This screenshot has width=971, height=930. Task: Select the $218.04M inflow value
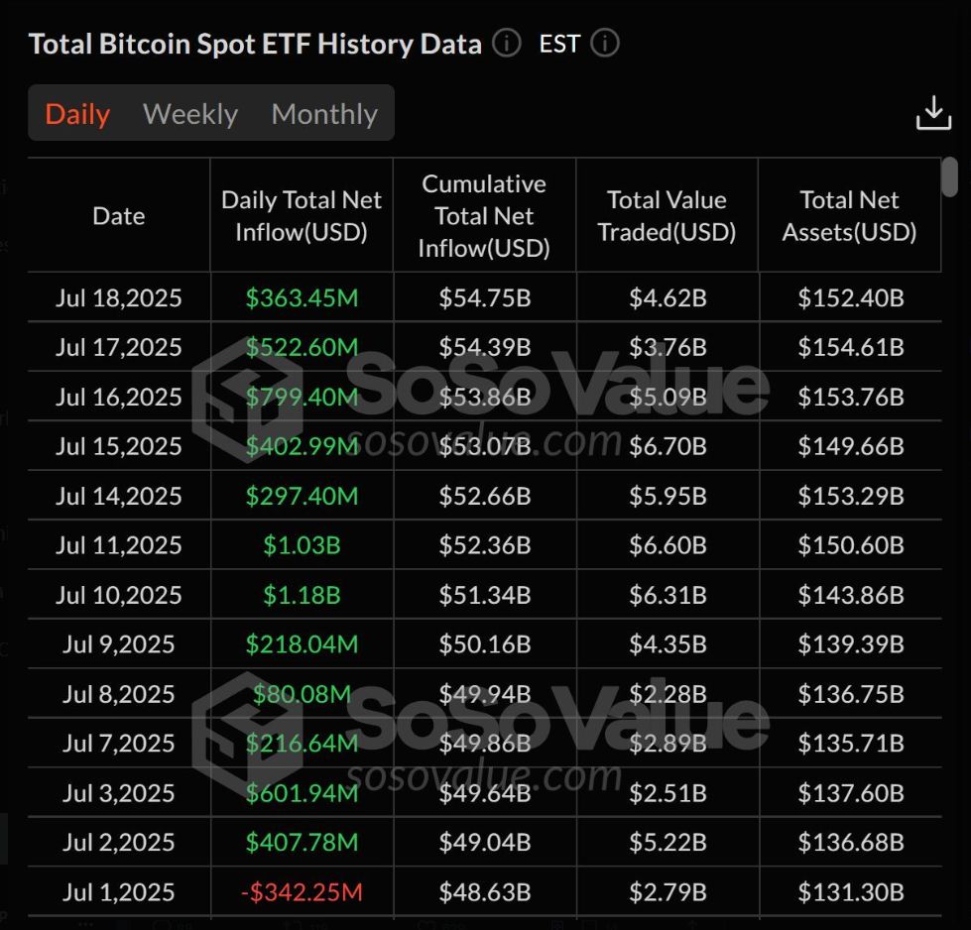(303, 644)
